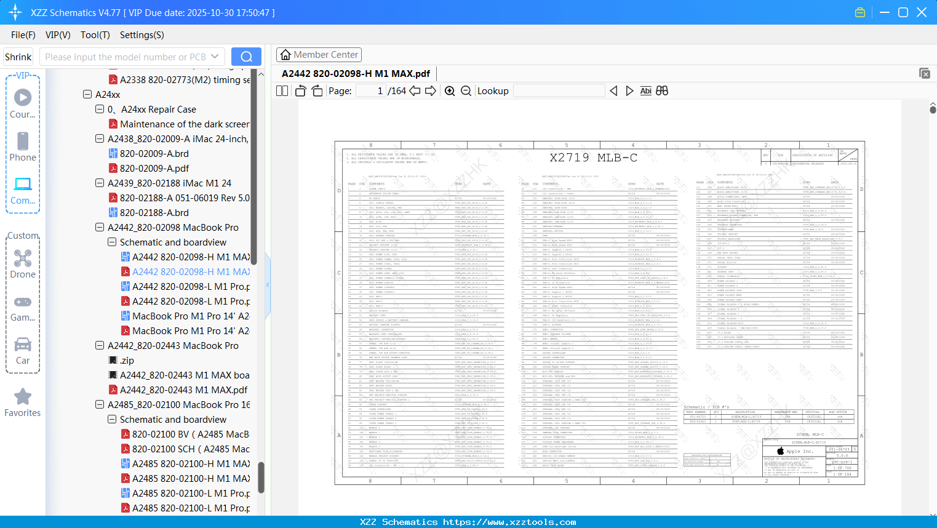Collapse A2442_820-02098 MacBook Pro folder

100,228
